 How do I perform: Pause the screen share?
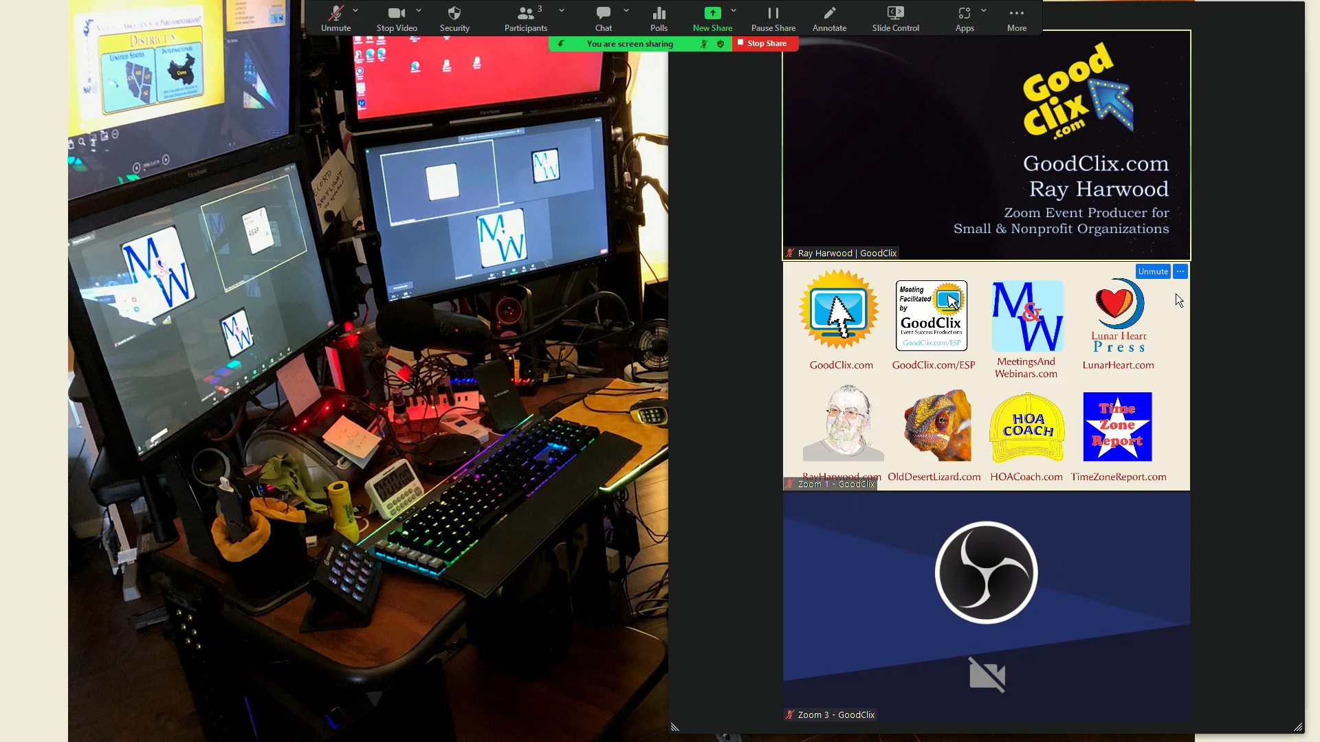(x=773, y=19)
